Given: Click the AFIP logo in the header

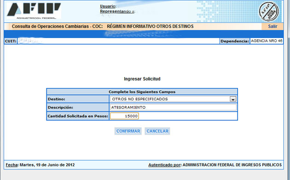Looking at the screenshot, I should (34, 11).
